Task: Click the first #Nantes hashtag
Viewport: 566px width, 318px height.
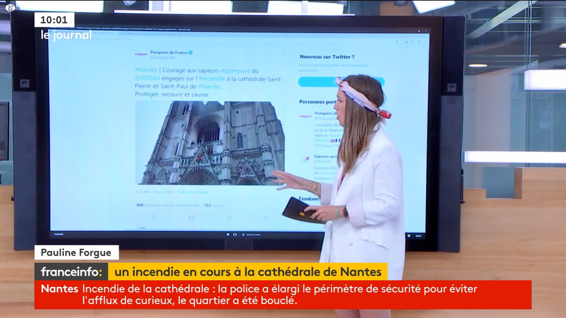Action: (146, 71)
